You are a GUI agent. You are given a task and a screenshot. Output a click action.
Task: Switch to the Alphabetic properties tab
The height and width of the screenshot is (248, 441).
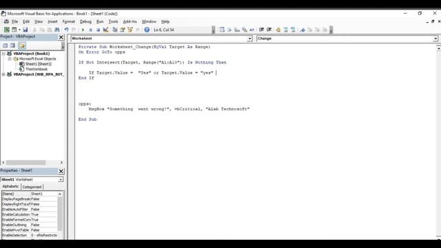coord(10,187)
